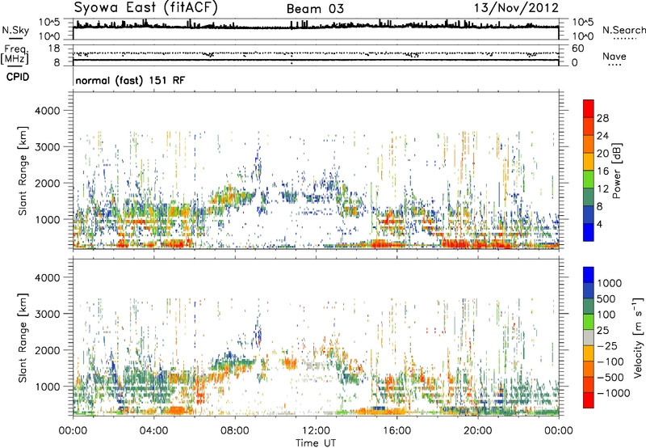This screenshot has width=646, height=448.
Task: Click the '12' power colorbar label
Action: click(602, 189)
